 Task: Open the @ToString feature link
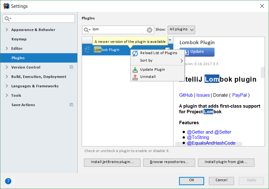coord(198,137)
